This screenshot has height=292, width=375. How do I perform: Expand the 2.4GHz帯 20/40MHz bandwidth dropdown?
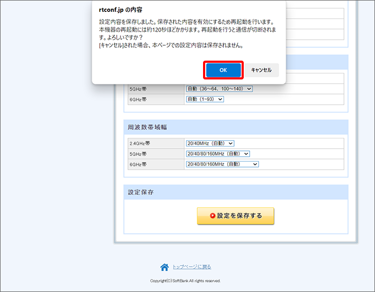[210, 143]
